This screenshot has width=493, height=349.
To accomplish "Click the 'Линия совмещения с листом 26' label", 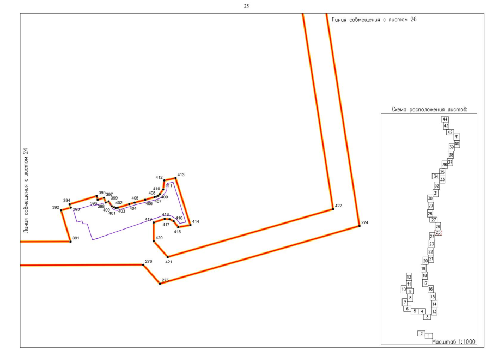I will coord(370,20).
